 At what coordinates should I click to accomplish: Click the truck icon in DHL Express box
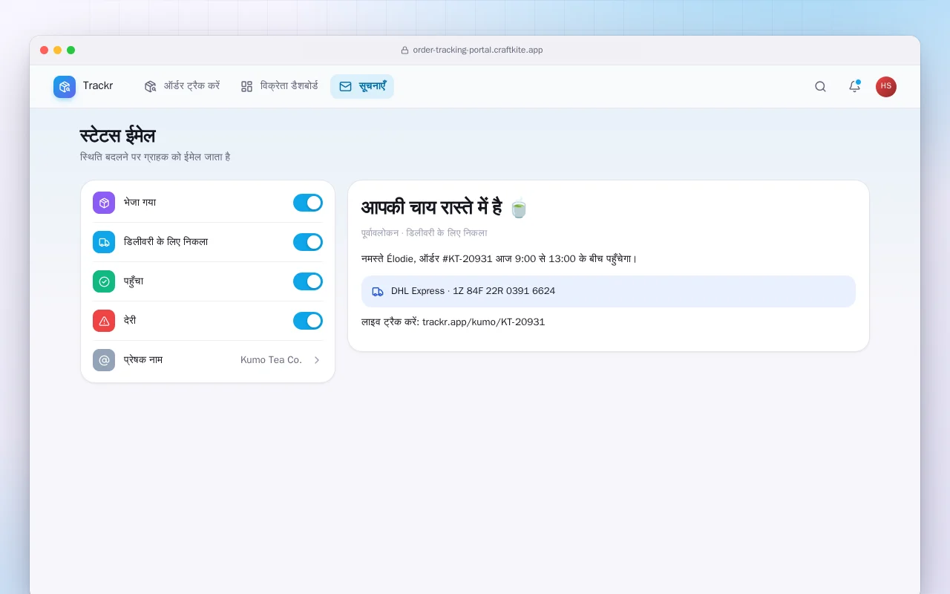pyautogui.click(x=378, y=292)
